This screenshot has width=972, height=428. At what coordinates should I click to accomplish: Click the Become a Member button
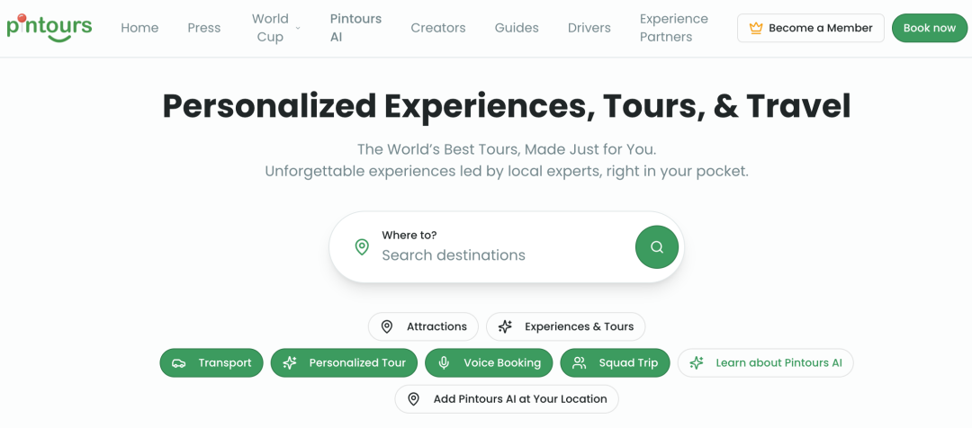pyautogui.click(x=810, y=28)
